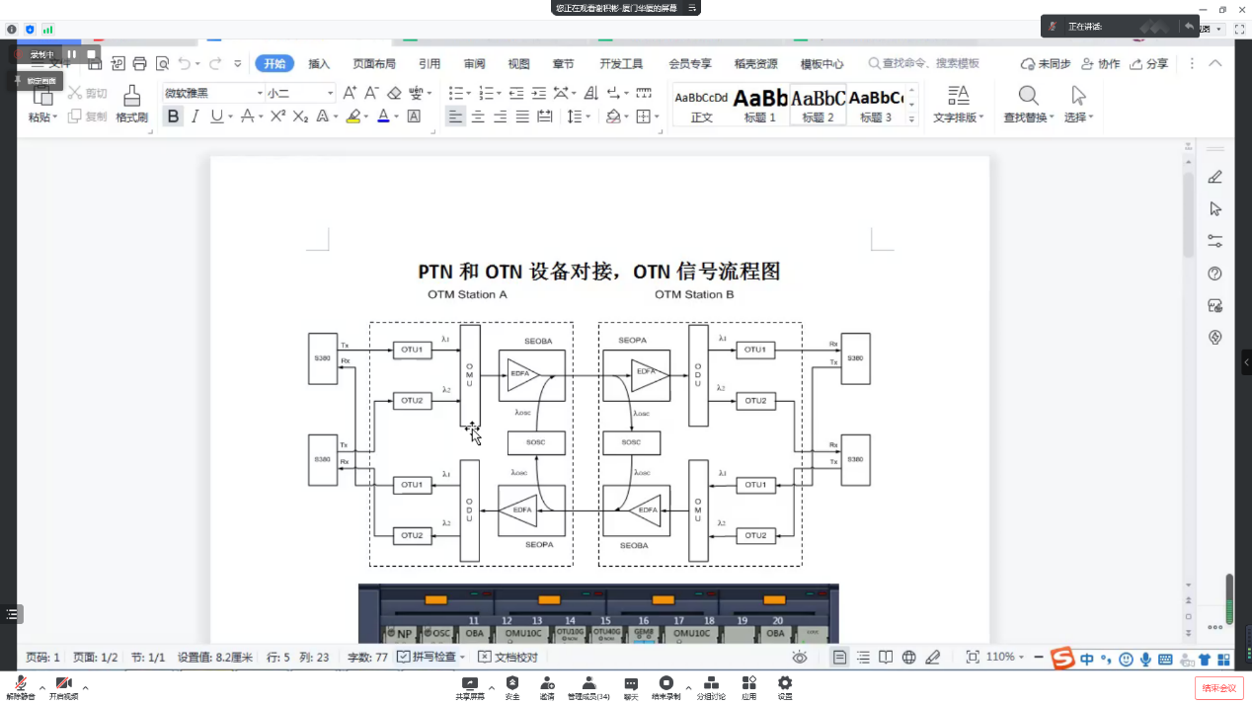This screenshot has height=705, width=1252.
Task: Click the yellow highlight color button
Action: [x=353, y=117]
